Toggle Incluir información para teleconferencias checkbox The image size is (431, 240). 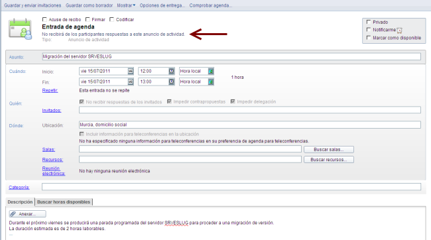82,134
